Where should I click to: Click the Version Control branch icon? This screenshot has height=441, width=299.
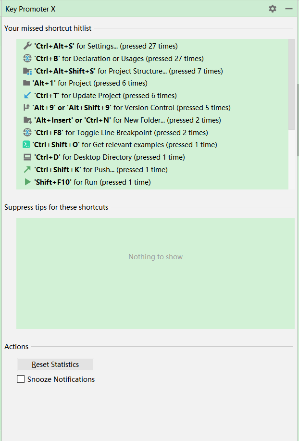coord(26,108)
